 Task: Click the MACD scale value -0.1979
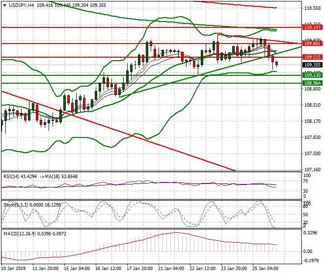click(x=311, y=261)
